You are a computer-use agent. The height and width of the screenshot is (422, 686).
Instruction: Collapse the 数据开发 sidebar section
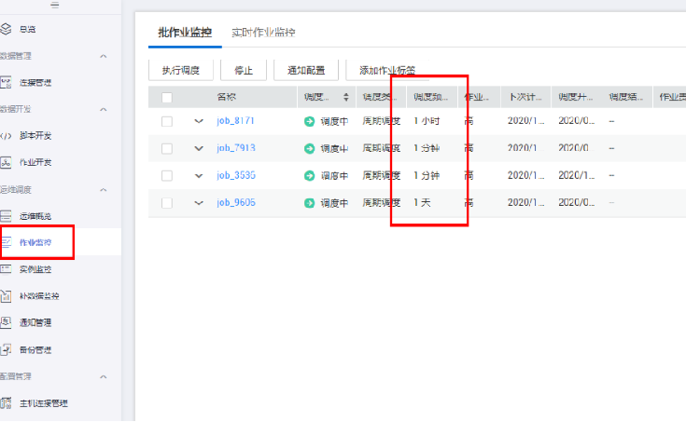pos(104,109)
